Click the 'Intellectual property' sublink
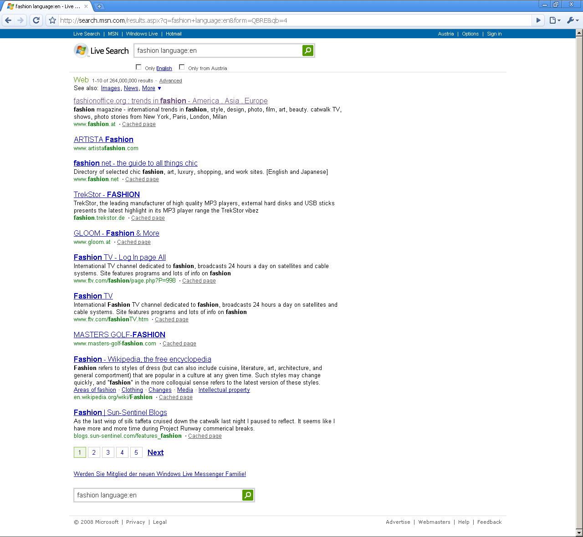Viewport: 583px width, 537px height. [x=224, y=390]
